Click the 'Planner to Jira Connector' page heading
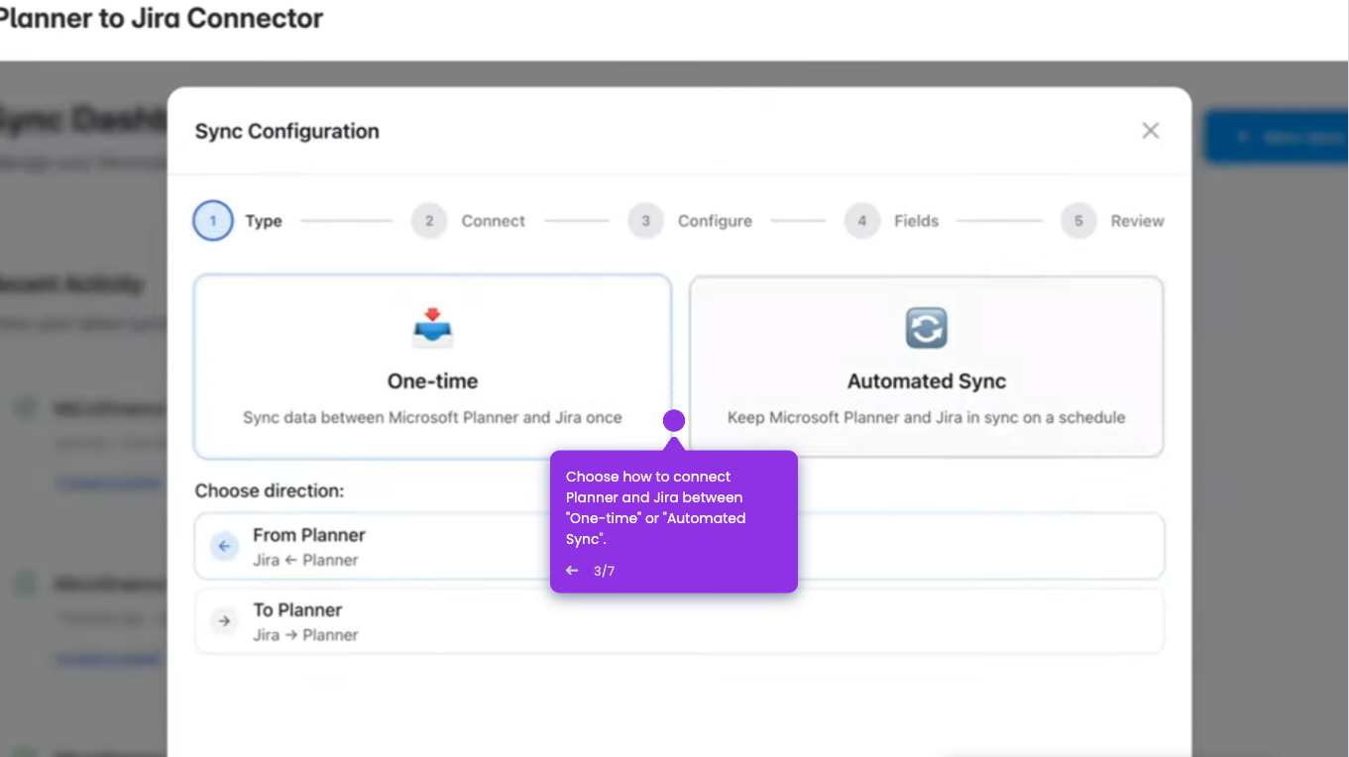The image size is (1349, 757). coord(162,18)
